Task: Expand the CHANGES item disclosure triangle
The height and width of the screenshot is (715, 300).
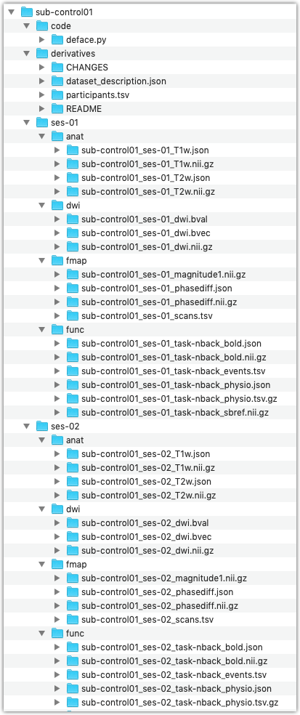Action: tap(42, 68)
